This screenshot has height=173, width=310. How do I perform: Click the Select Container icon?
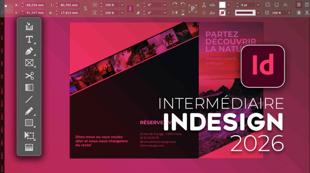(x=204, y=5)
